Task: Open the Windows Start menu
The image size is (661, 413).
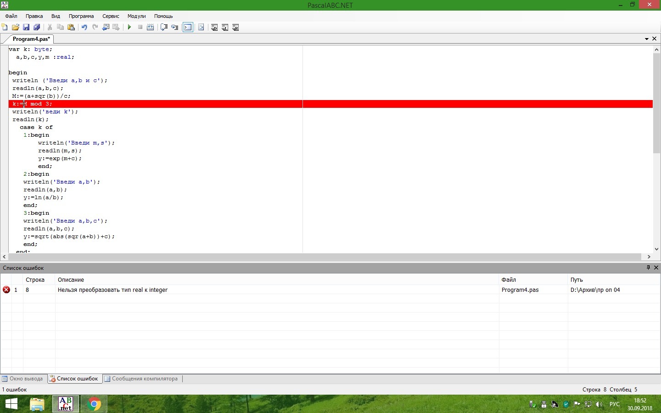Action: pos(11,404)
